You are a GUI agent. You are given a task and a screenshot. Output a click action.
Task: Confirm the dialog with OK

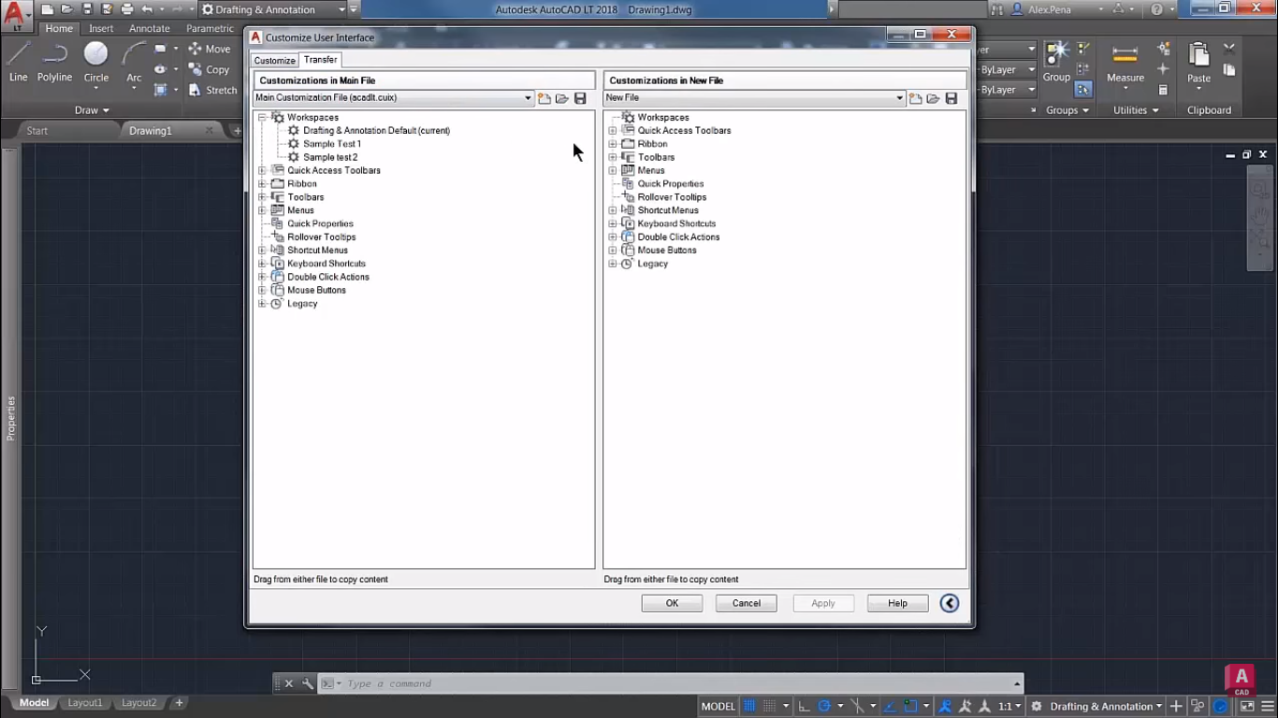pyautogui.click(x=672, y=603)
